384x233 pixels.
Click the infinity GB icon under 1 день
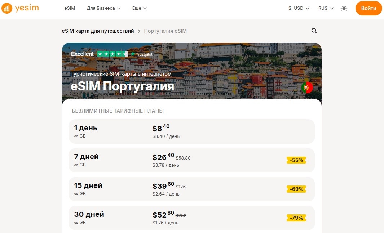tap(76, 136)
